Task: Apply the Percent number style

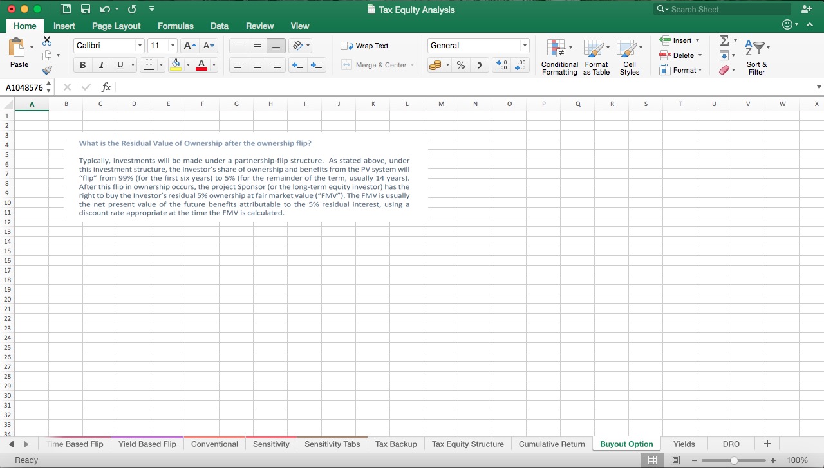Action: click(460, 65)
